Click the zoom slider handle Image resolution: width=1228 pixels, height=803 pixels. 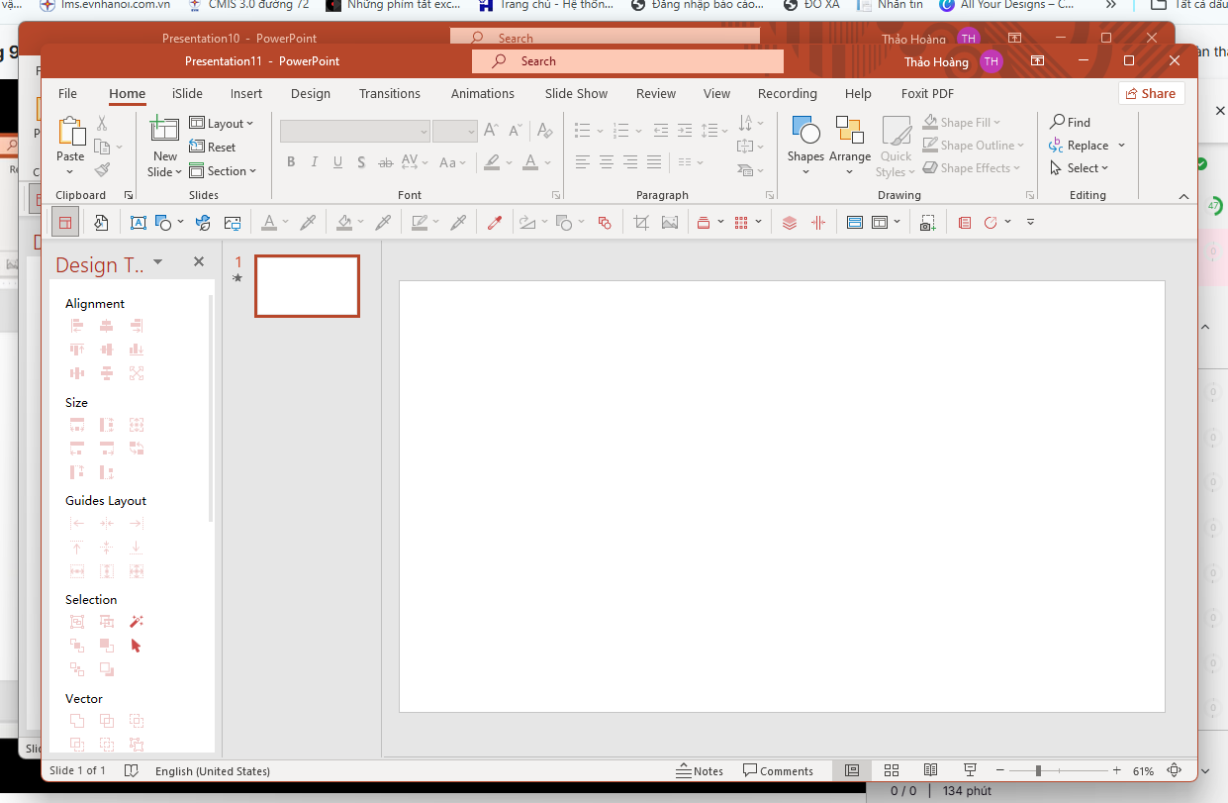point(1038,770)
